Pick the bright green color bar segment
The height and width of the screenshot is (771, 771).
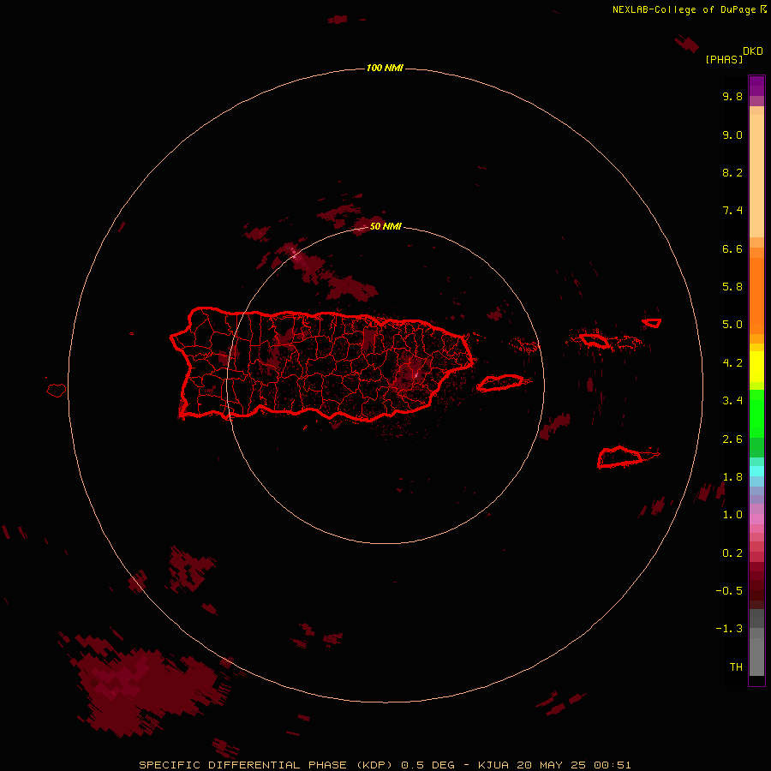(x=756, y=414)
